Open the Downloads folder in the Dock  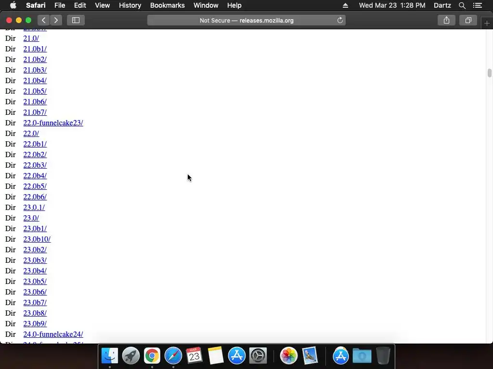[x=362, y=356]
